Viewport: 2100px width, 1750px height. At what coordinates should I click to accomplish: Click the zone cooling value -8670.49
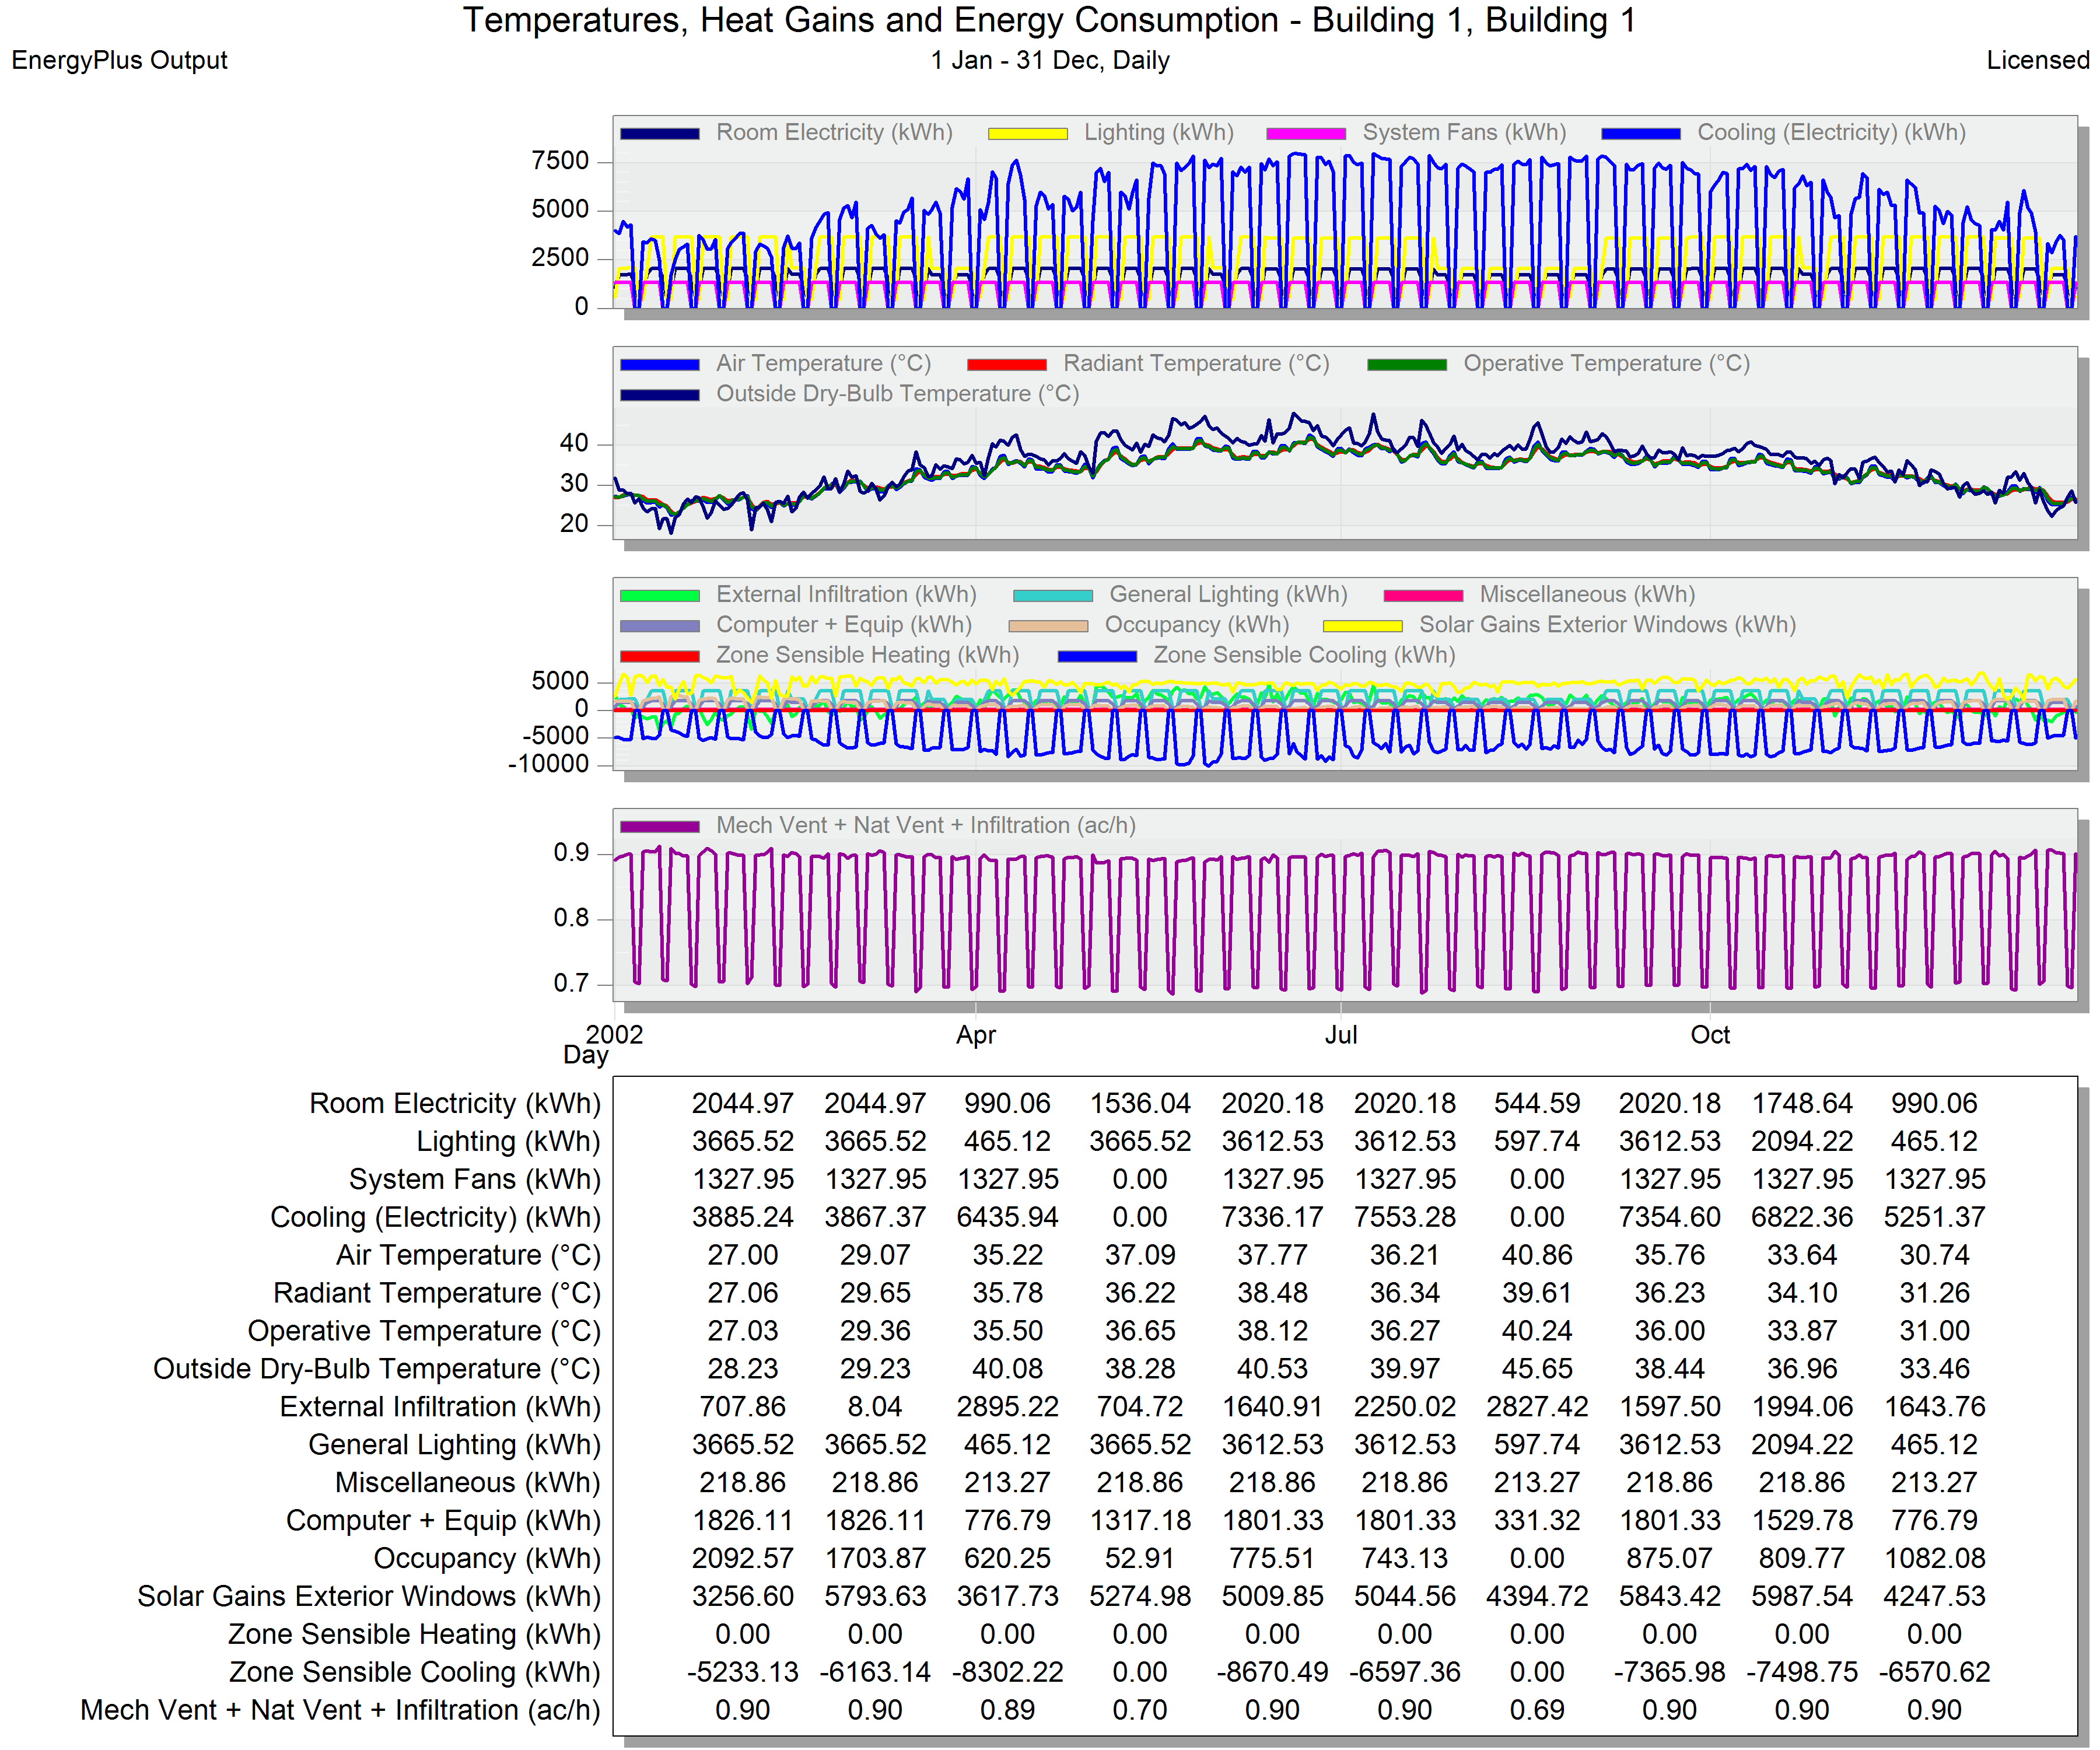(1272, 1672)
